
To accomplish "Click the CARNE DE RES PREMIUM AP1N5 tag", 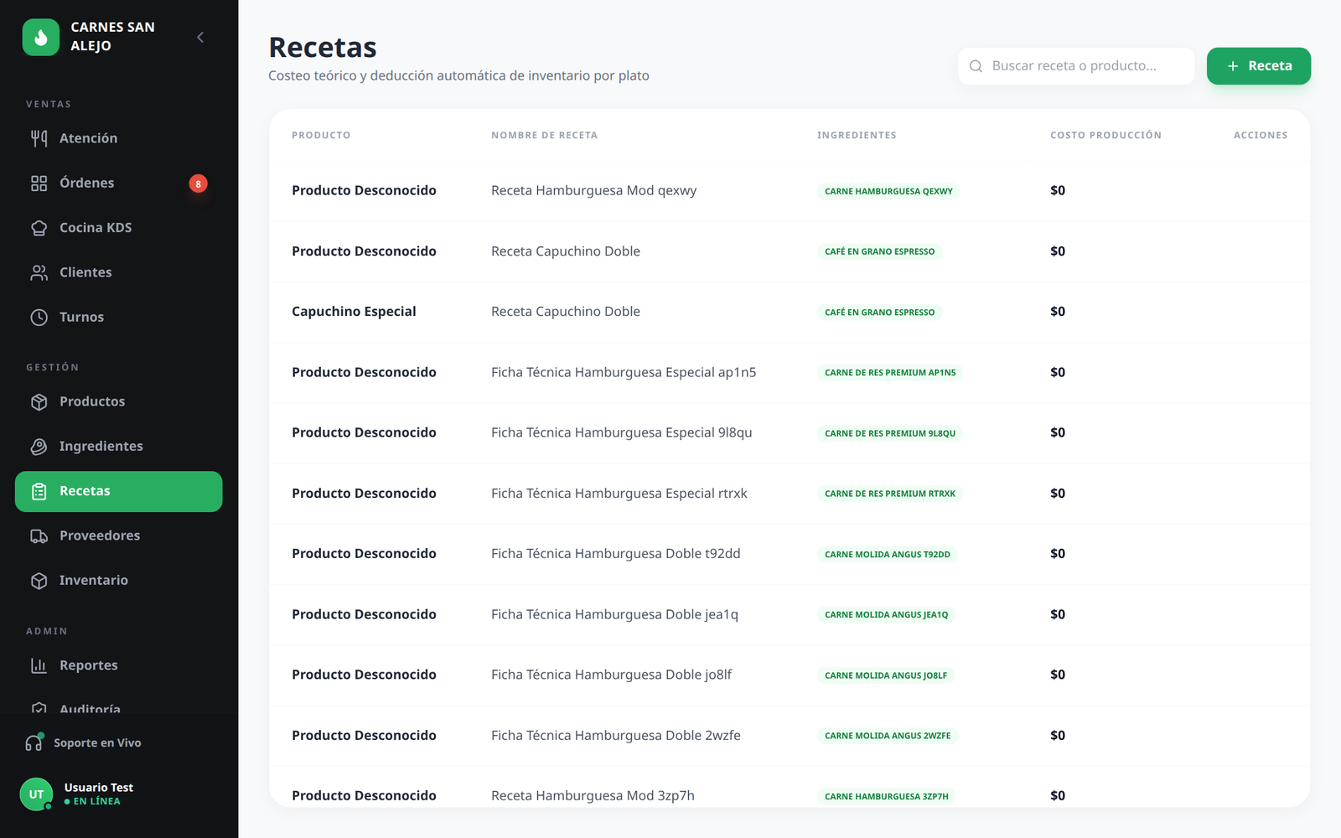I will [x=890, y=373].
